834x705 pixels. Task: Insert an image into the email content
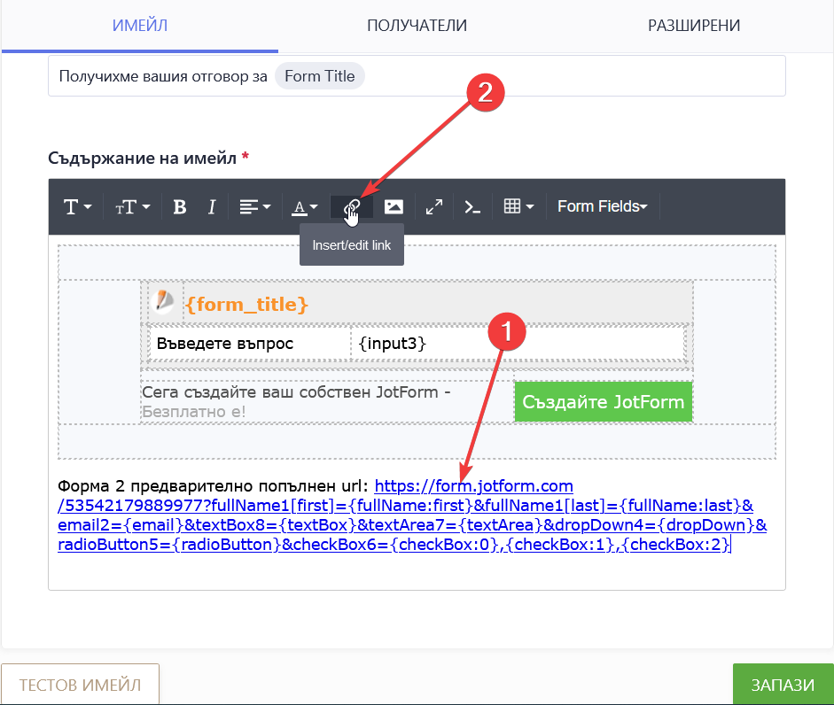click(394, 206)
